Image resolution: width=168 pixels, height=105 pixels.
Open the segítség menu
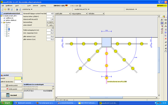coord(43,6)
